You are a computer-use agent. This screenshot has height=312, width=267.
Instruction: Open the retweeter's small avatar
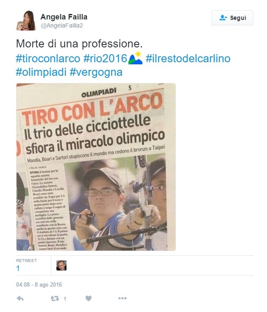61,265
